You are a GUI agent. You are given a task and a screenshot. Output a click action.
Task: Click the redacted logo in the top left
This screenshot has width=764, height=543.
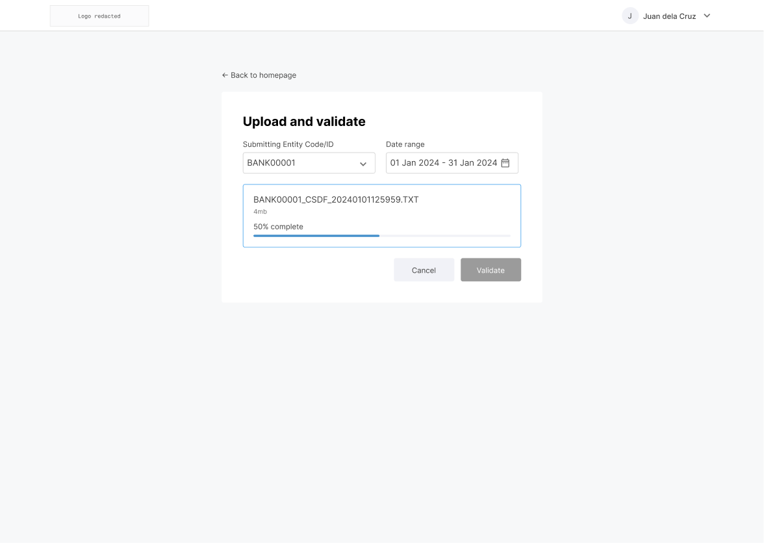(x=99, y=16)
